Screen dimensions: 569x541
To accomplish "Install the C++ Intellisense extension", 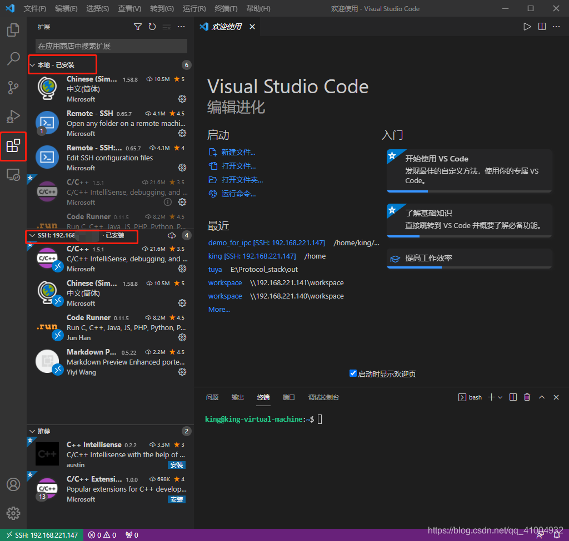I will coord(176,465).
